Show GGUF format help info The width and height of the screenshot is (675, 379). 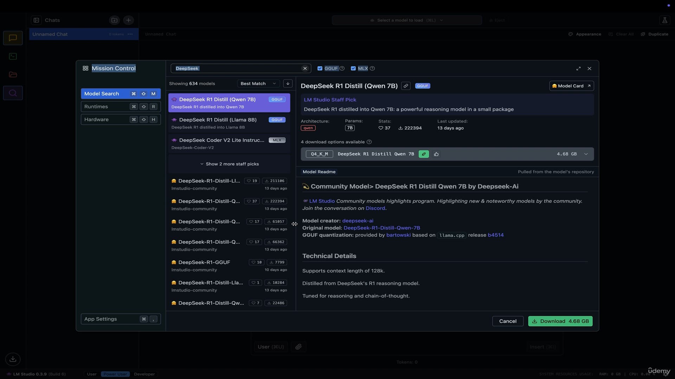pos(342,68)
